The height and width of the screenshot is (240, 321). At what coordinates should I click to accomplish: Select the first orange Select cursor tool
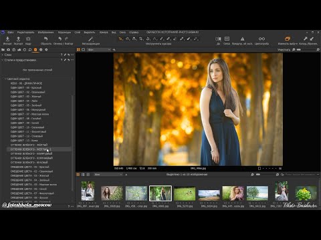tap(120, 39)
